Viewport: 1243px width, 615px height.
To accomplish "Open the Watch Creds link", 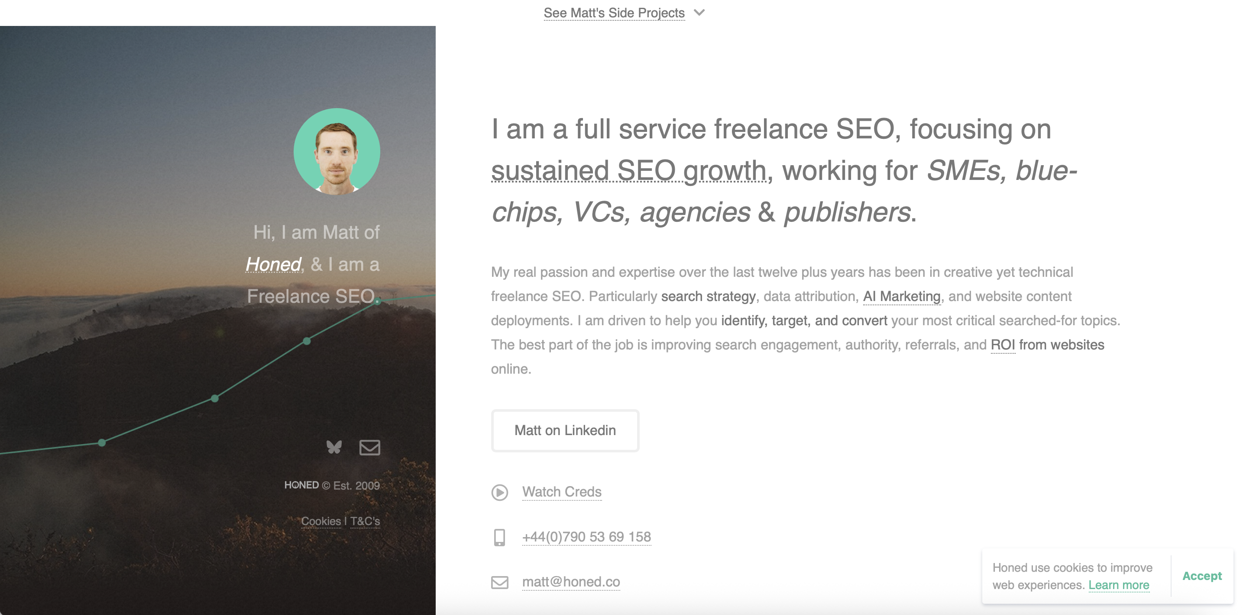I will pos(562,492).
